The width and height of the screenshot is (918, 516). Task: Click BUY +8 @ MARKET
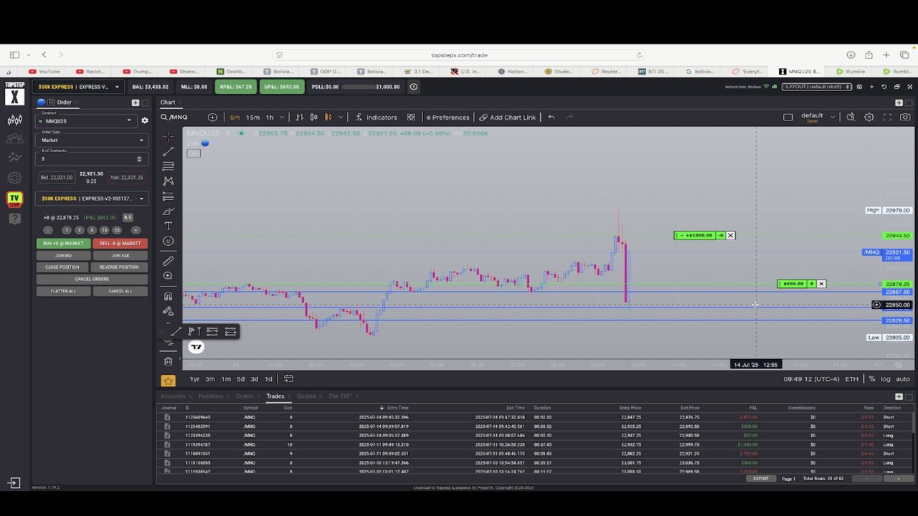tap(63, 243)
